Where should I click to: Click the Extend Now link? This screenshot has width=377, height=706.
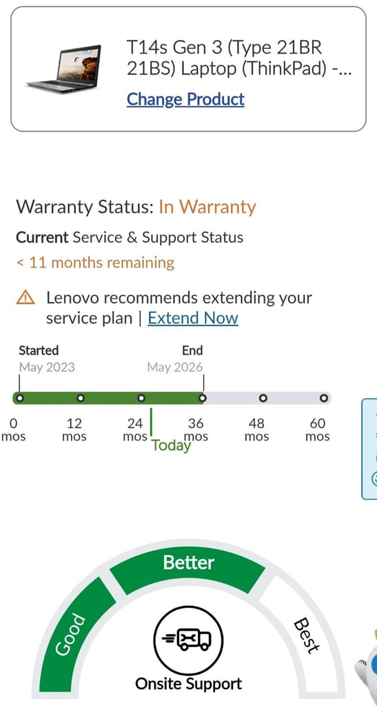[192, 319]
